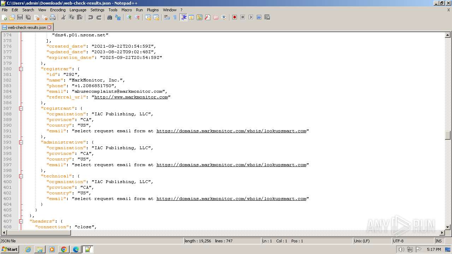452x254 pixels.
Task: Collapse the "registrant" block fold marker
Action: pyautogui.click(x=21, y=108)
